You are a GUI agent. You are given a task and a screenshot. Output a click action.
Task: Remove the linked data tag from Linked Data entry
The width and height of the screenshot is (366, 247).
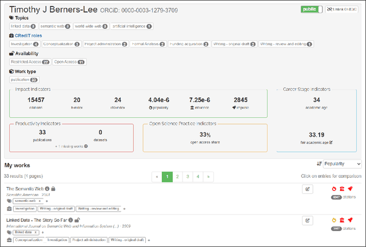coord(35,232)
